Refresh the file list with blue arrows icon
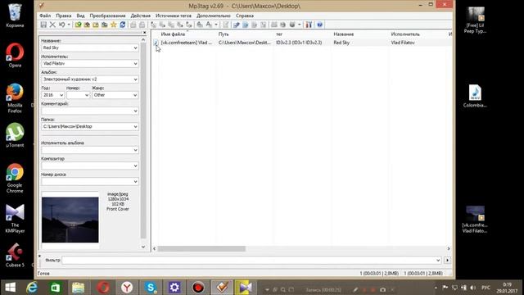 (x=123, y=25)
